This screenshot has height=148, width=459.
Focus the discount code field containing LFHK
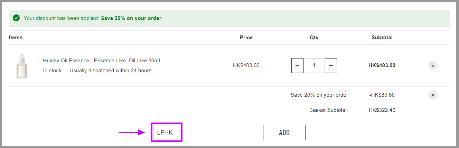(x=208, y=133)
